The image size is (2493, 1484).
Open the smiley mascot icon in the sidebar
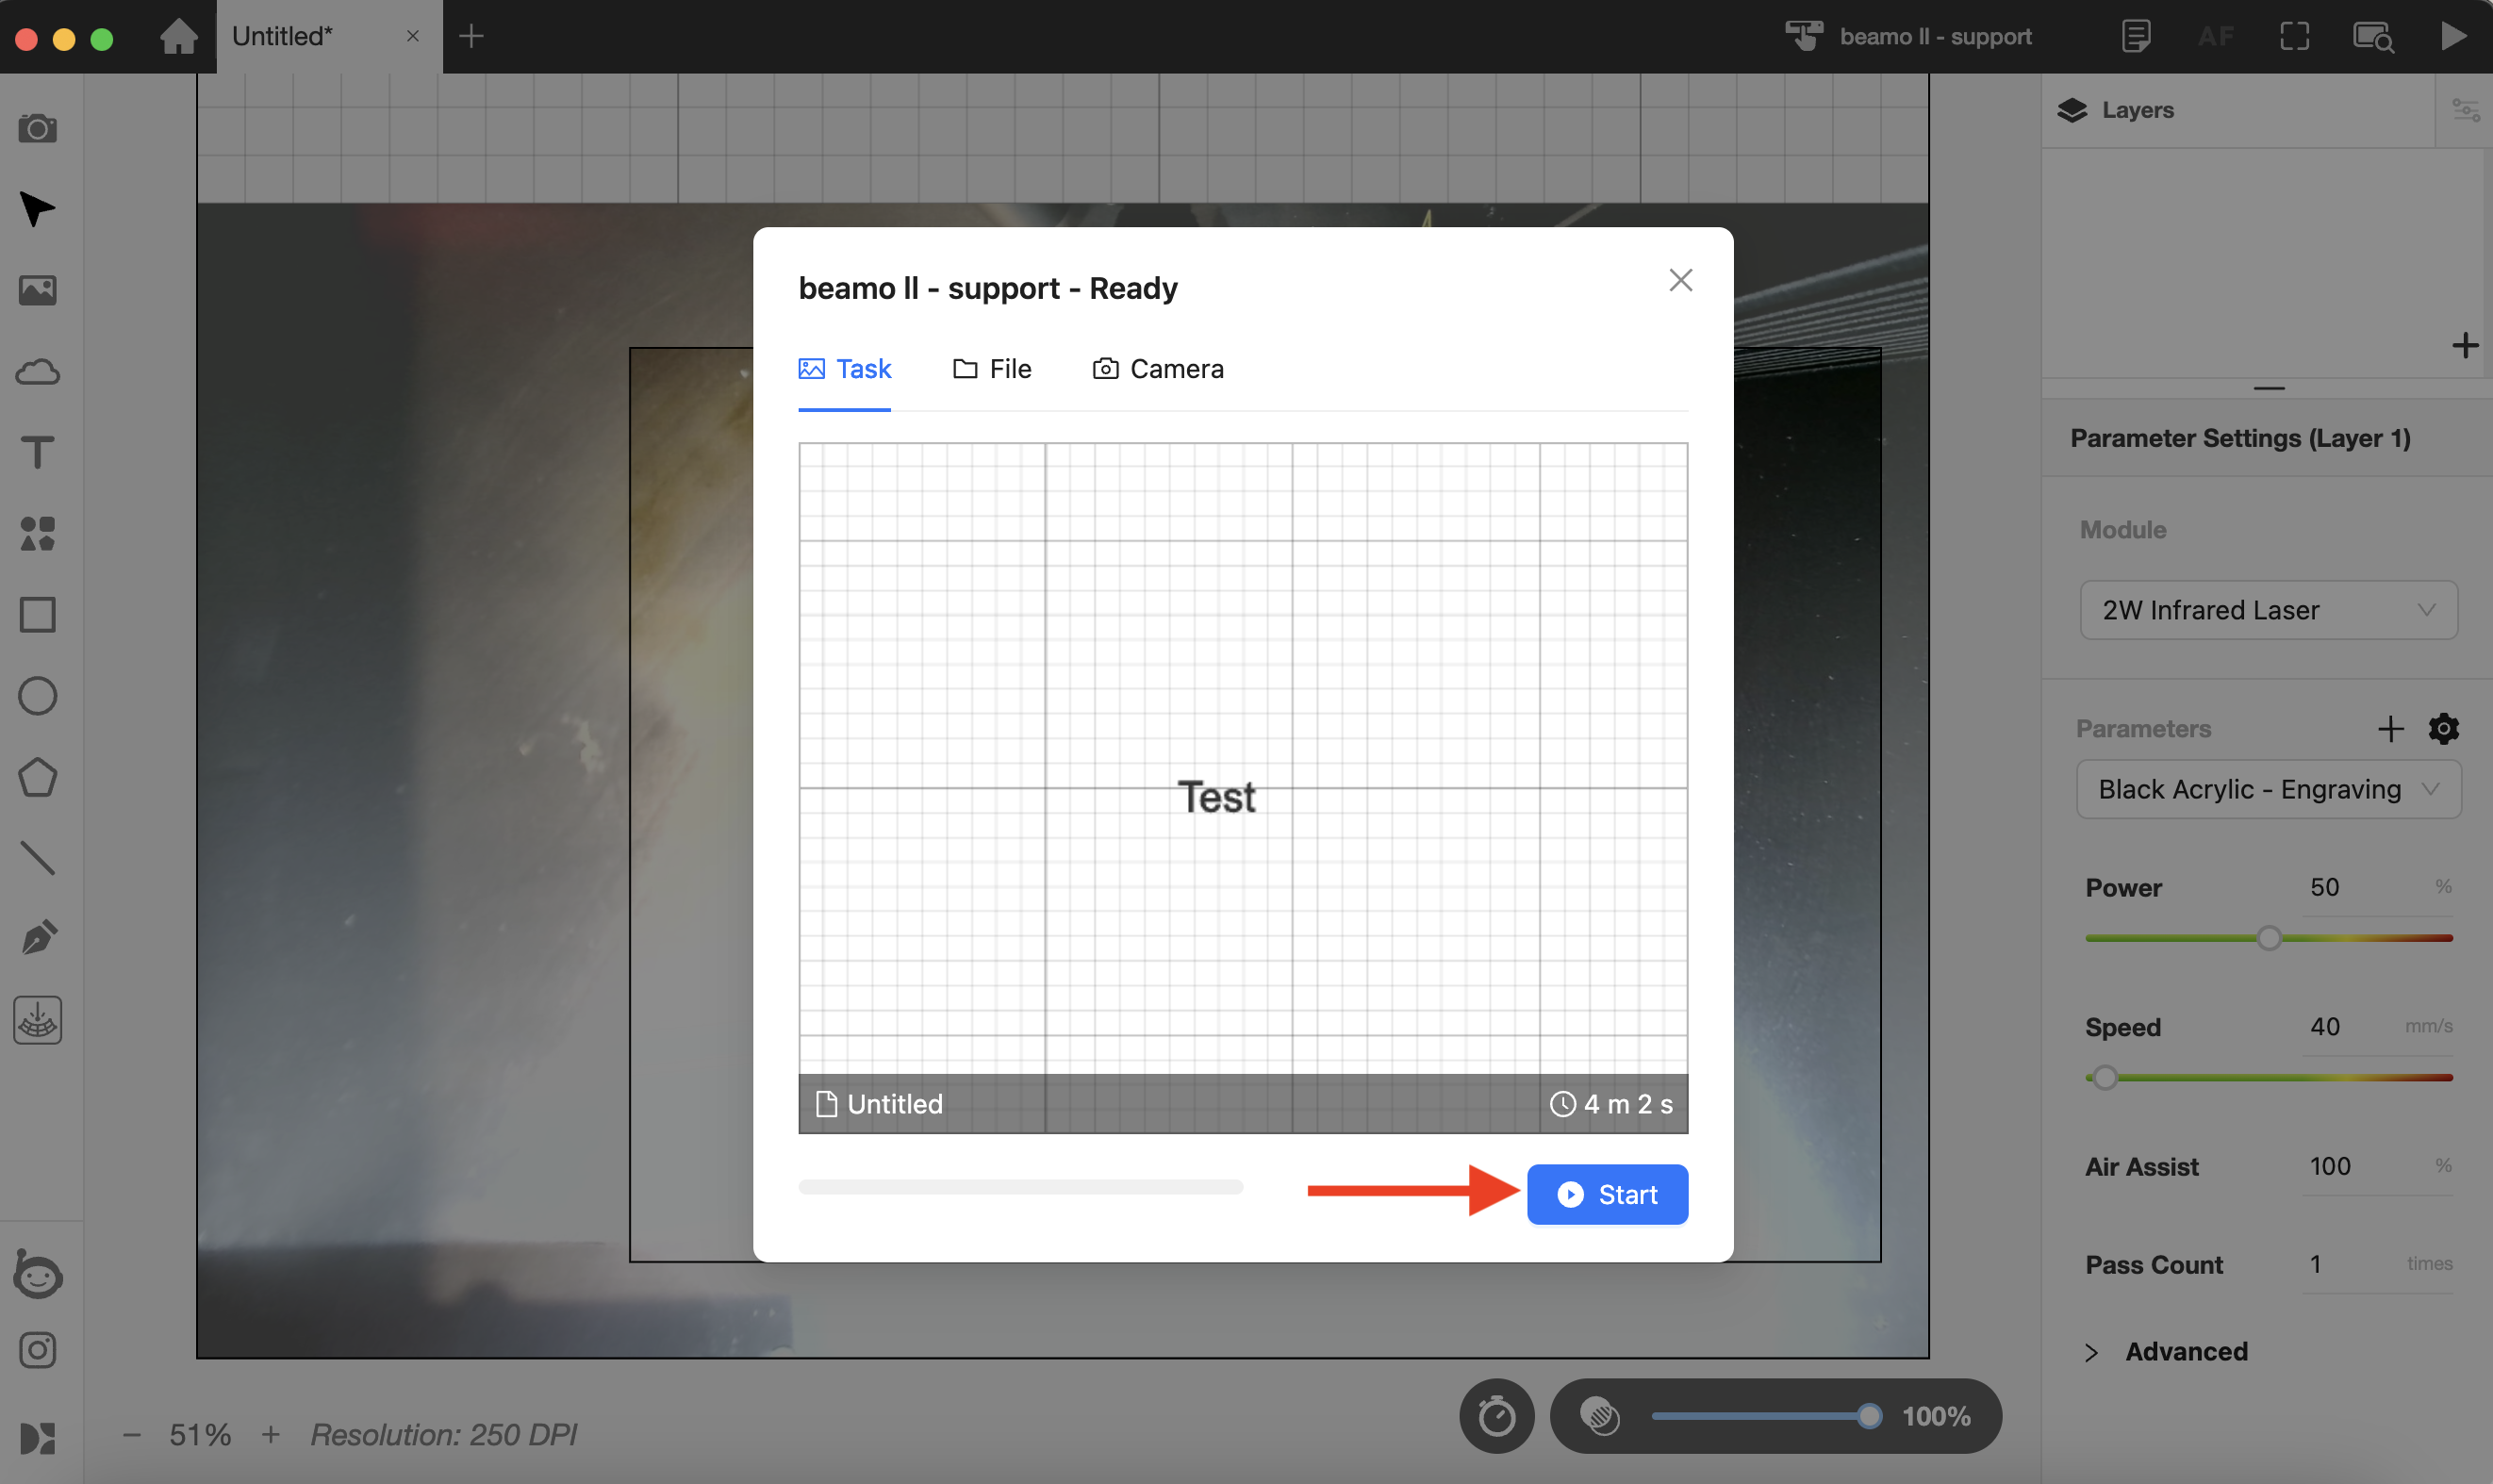(x=38, y=1274)
